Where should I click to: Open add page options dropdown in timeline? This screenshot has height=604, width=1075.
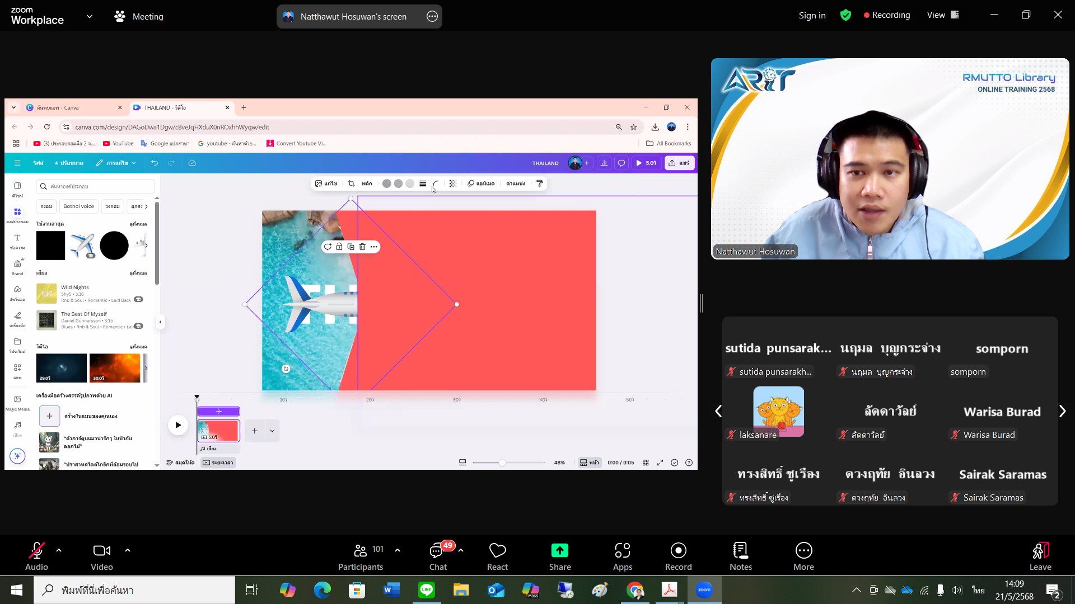point(272,431)
